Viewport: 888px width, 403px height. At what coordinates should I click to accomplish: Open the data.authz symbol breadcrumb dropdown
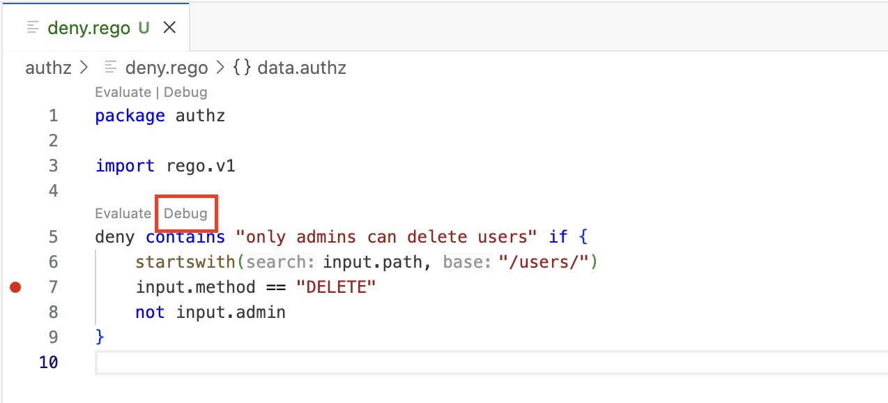coord(302,68)
